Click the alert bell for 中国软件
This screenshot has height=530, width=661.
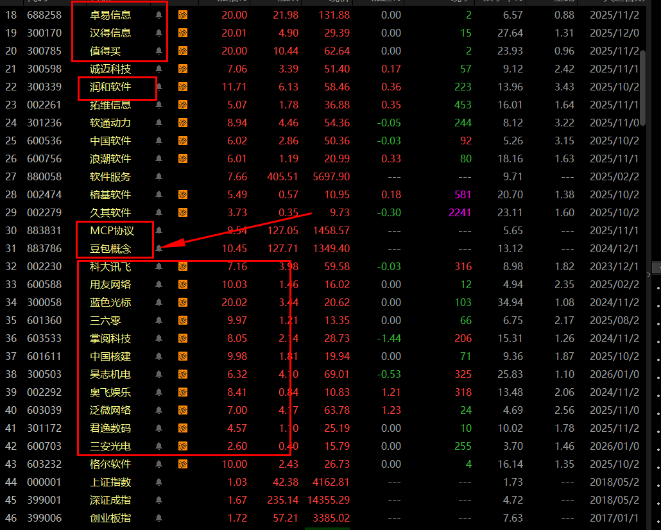pos(159,141)
